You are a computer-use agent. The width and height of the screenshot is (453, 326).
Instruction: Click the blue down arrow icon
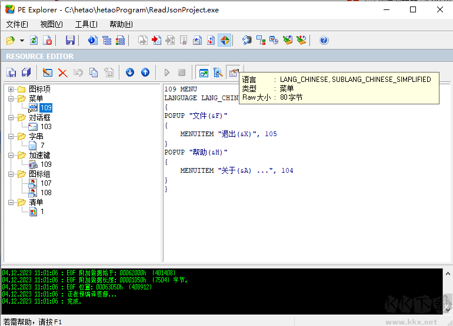click(130, 73)
